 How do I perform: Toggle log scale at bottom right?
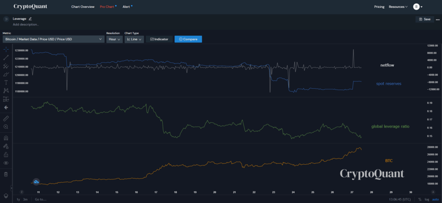427,200
